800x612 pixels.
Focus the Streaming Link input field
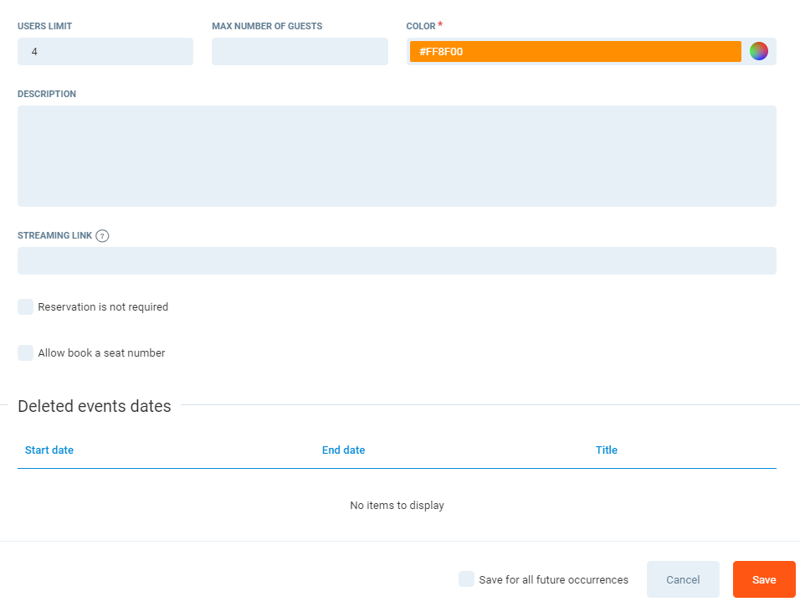point(397,261)
